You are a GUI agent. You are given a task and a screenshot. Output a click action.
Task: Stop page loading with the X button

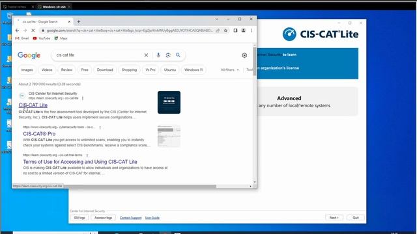coord(33,31)
